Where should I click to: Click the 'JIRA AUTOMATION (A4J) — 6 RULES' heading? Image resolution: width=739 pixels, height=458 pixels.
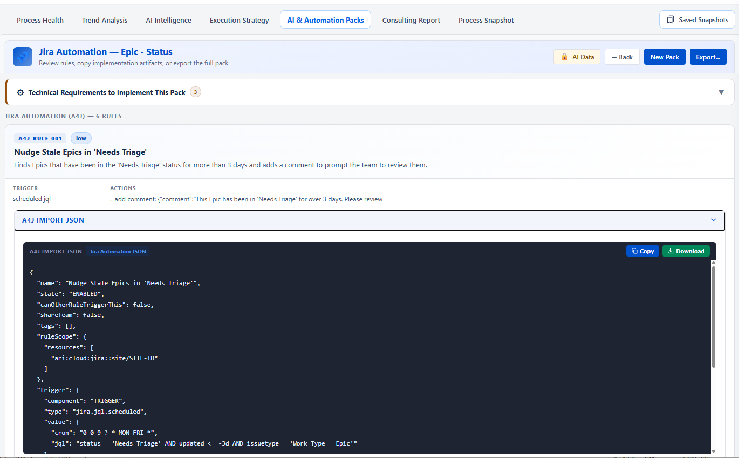(x=63, y=116)
